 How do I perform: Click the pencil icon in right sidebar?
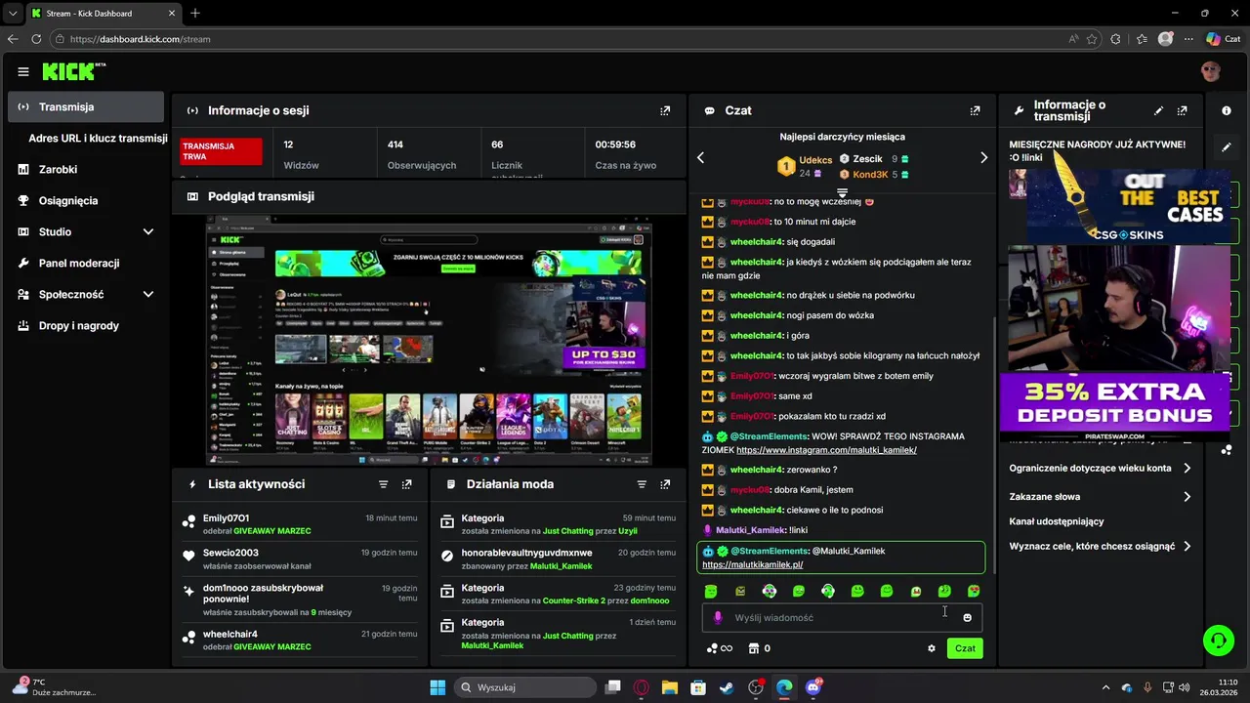click(1227, 147)
